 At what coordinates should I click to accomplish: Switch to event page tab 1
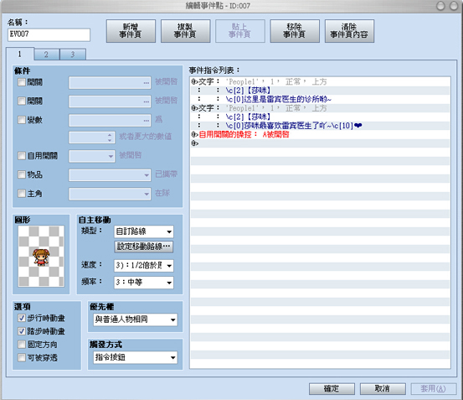[x=20, y=55]
